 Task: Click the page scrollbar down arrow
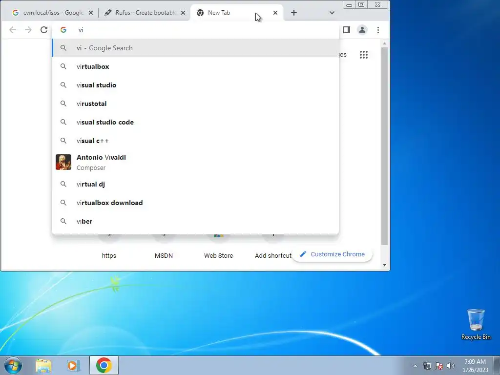[385, 265]
